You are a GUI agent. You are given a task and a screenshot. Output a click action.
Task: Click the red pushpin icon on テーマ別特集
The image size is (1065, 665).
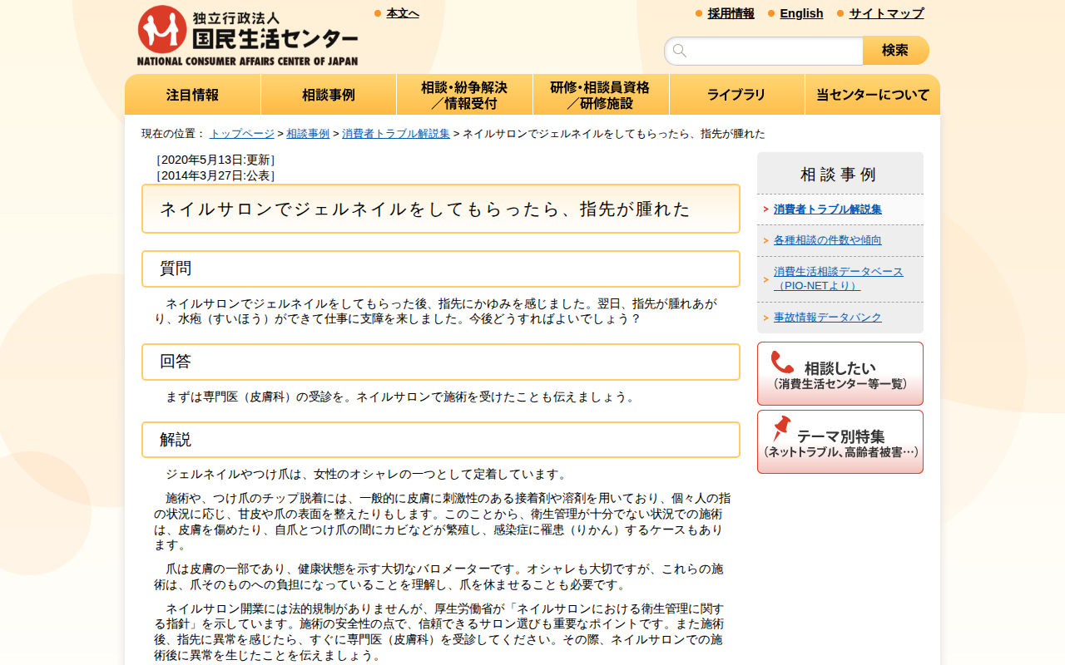[x=780, y=429]
